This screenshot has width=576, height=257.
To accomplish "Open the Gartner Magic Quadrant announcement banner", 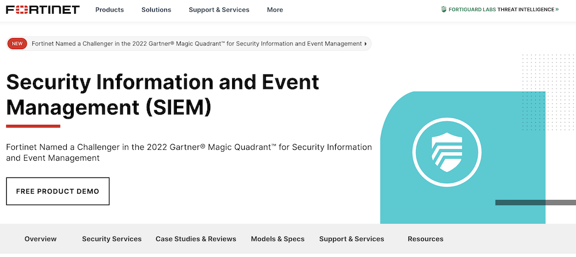I will pos(189,44).
